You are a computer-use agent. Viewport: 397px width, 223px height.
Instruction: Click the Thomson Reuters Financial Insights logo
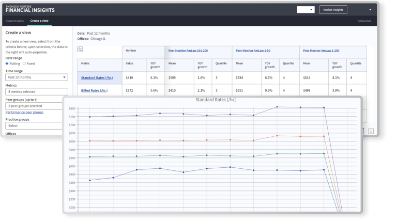[29, 9]
